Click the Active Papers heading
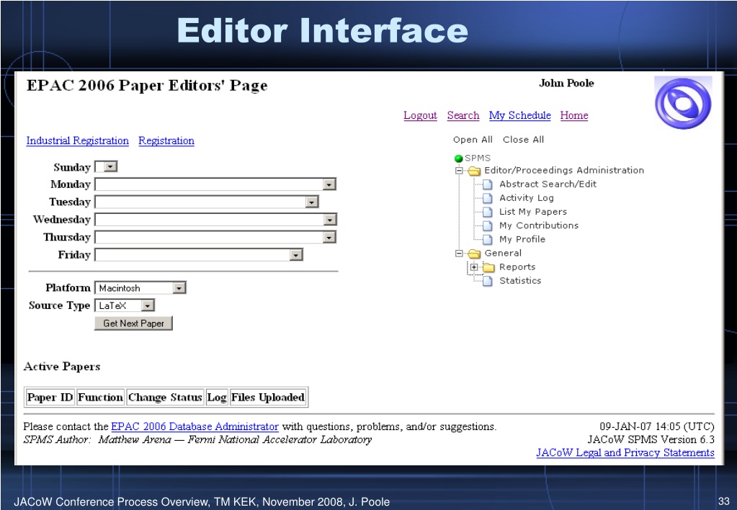Image resolution: width=737 pixels, height=510 pixels. 62,367
